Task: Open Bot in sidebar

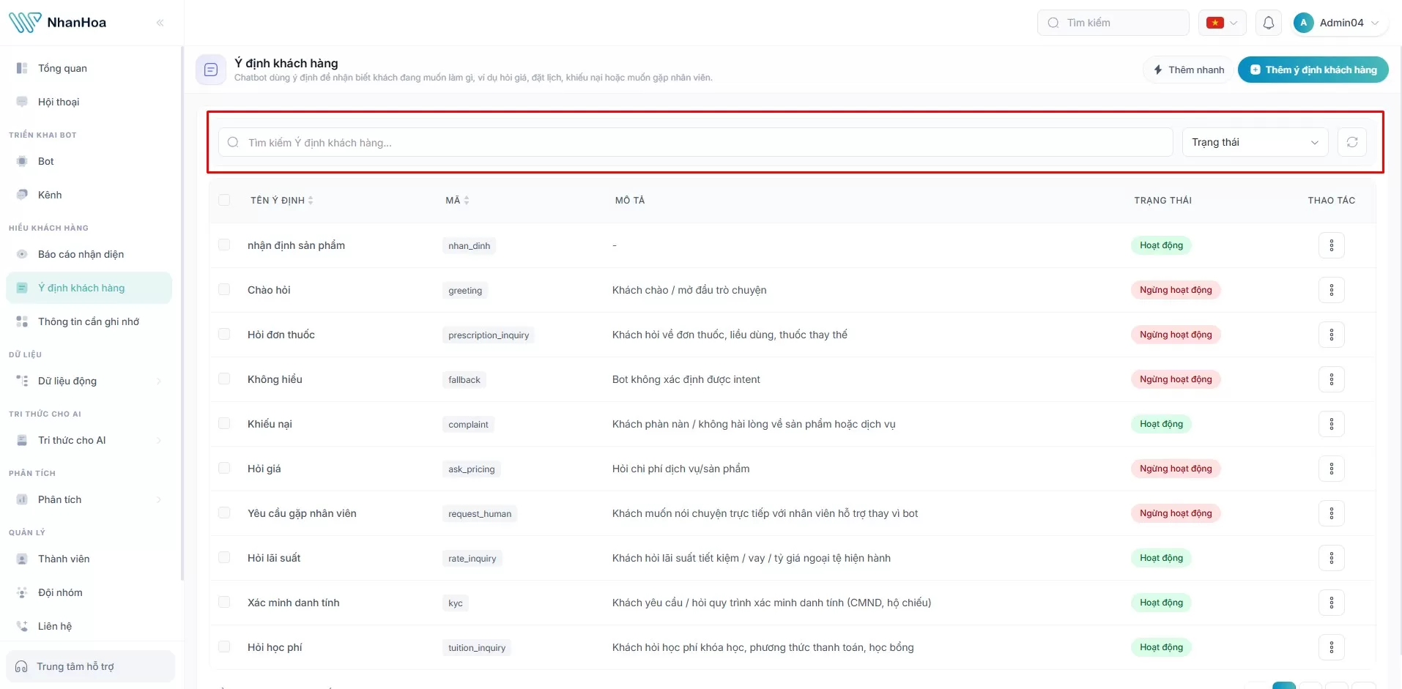Action: point(89,161)
